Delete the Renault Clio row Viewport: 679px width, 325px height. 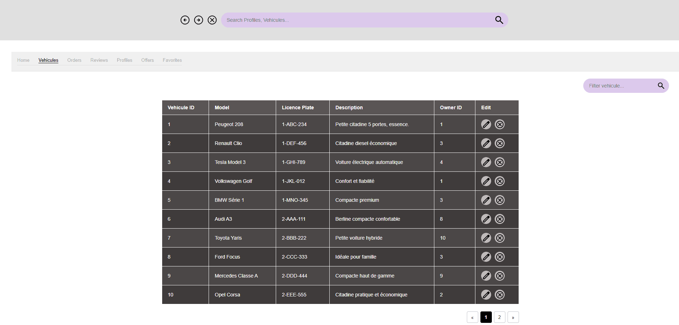[500, 143]
